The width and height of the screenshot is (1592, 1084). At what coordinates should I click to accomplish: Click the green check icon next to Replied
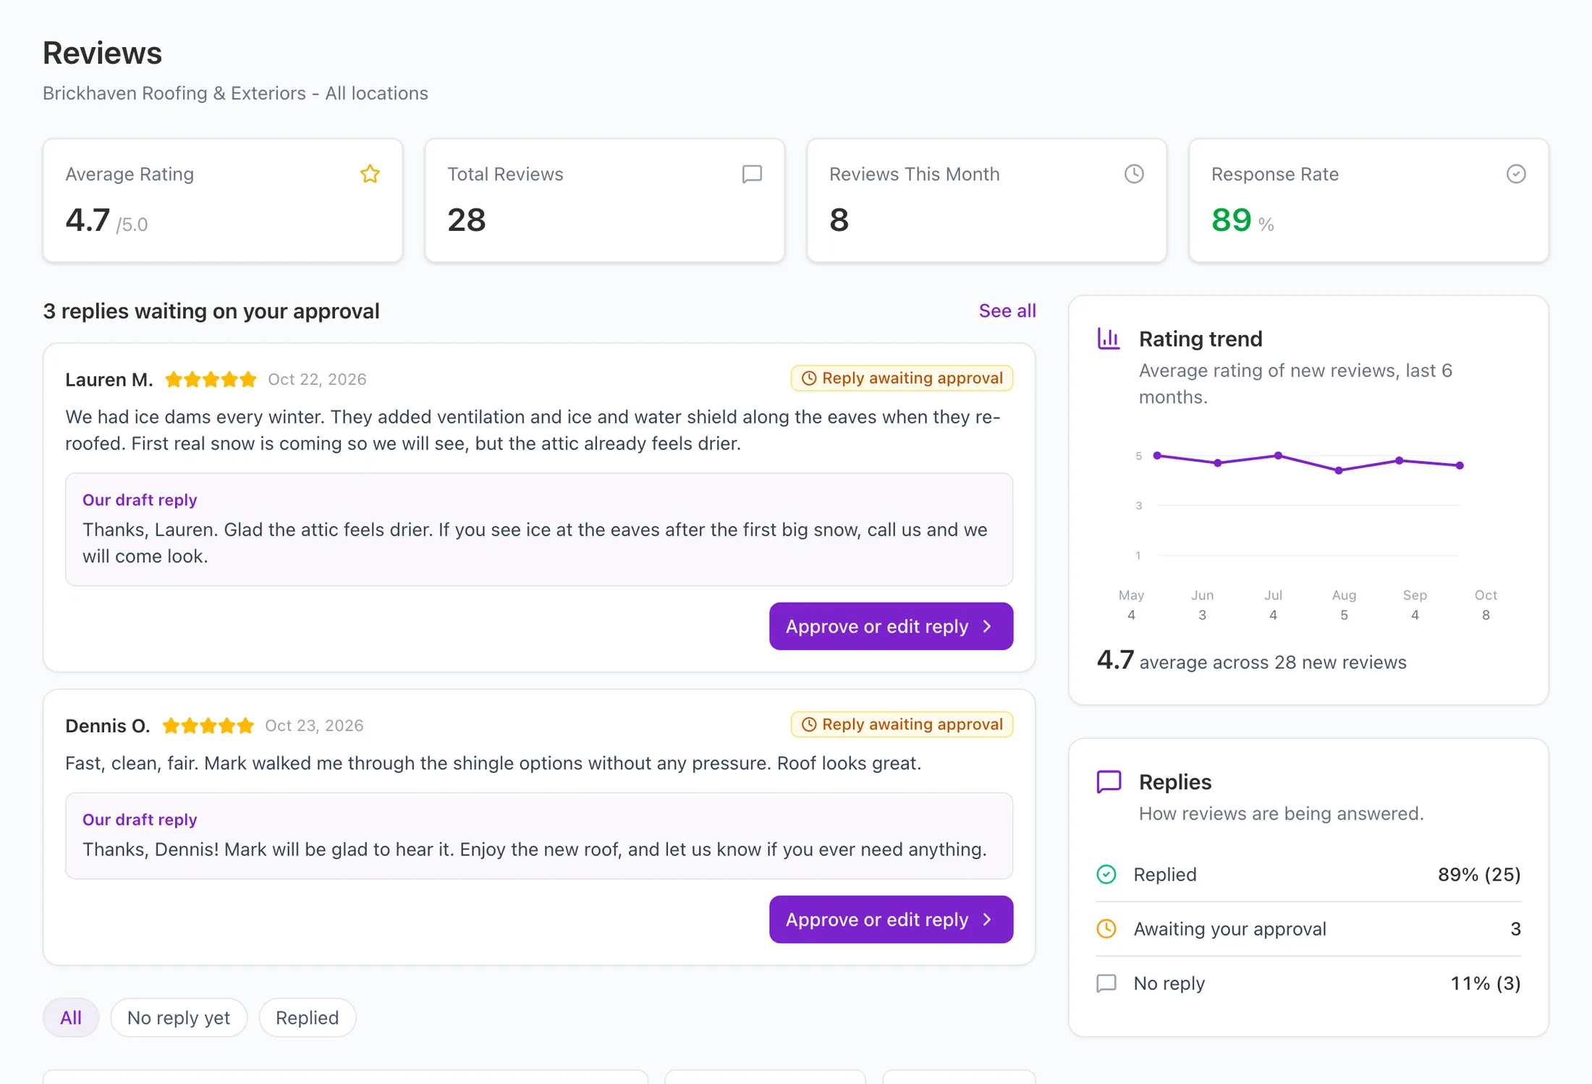[x=1106, y=874]
